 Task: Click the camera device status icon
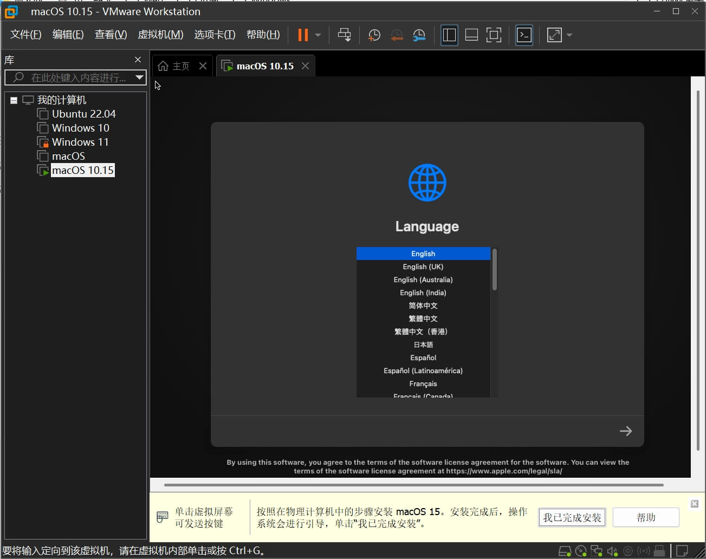[628, 551]
